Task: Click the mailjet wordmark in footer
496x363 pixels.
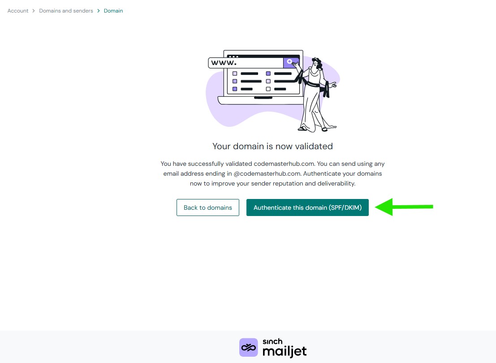Action: click(285, 352)
